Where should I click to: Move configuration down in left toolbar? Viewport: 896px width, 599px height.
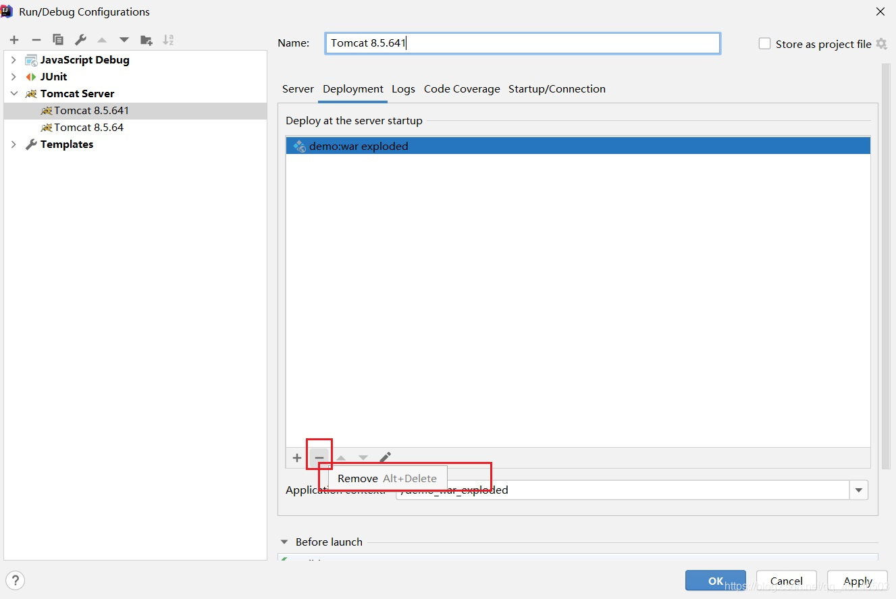[124, 40]
